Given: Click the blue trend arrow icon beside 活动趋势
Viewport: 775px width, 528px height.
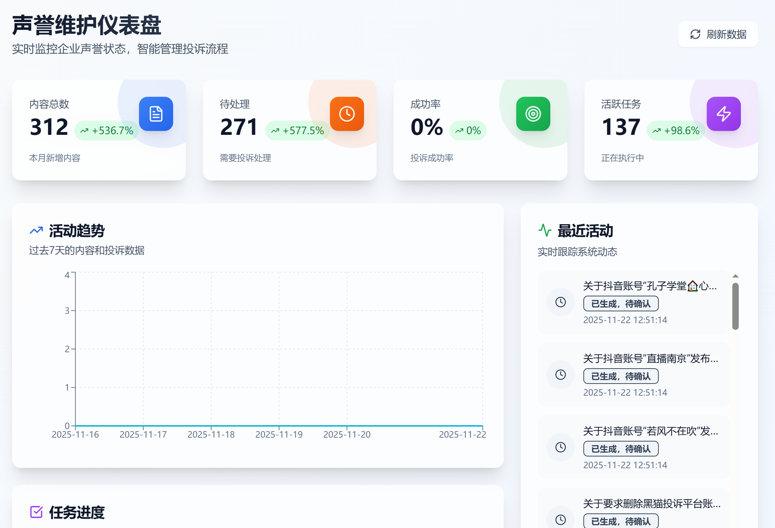Looking at the screenshot, I should pos(36,231).
